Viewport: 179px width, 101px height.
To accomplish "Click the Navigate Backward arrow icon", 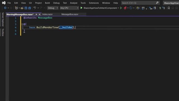I will pos(5,8).
